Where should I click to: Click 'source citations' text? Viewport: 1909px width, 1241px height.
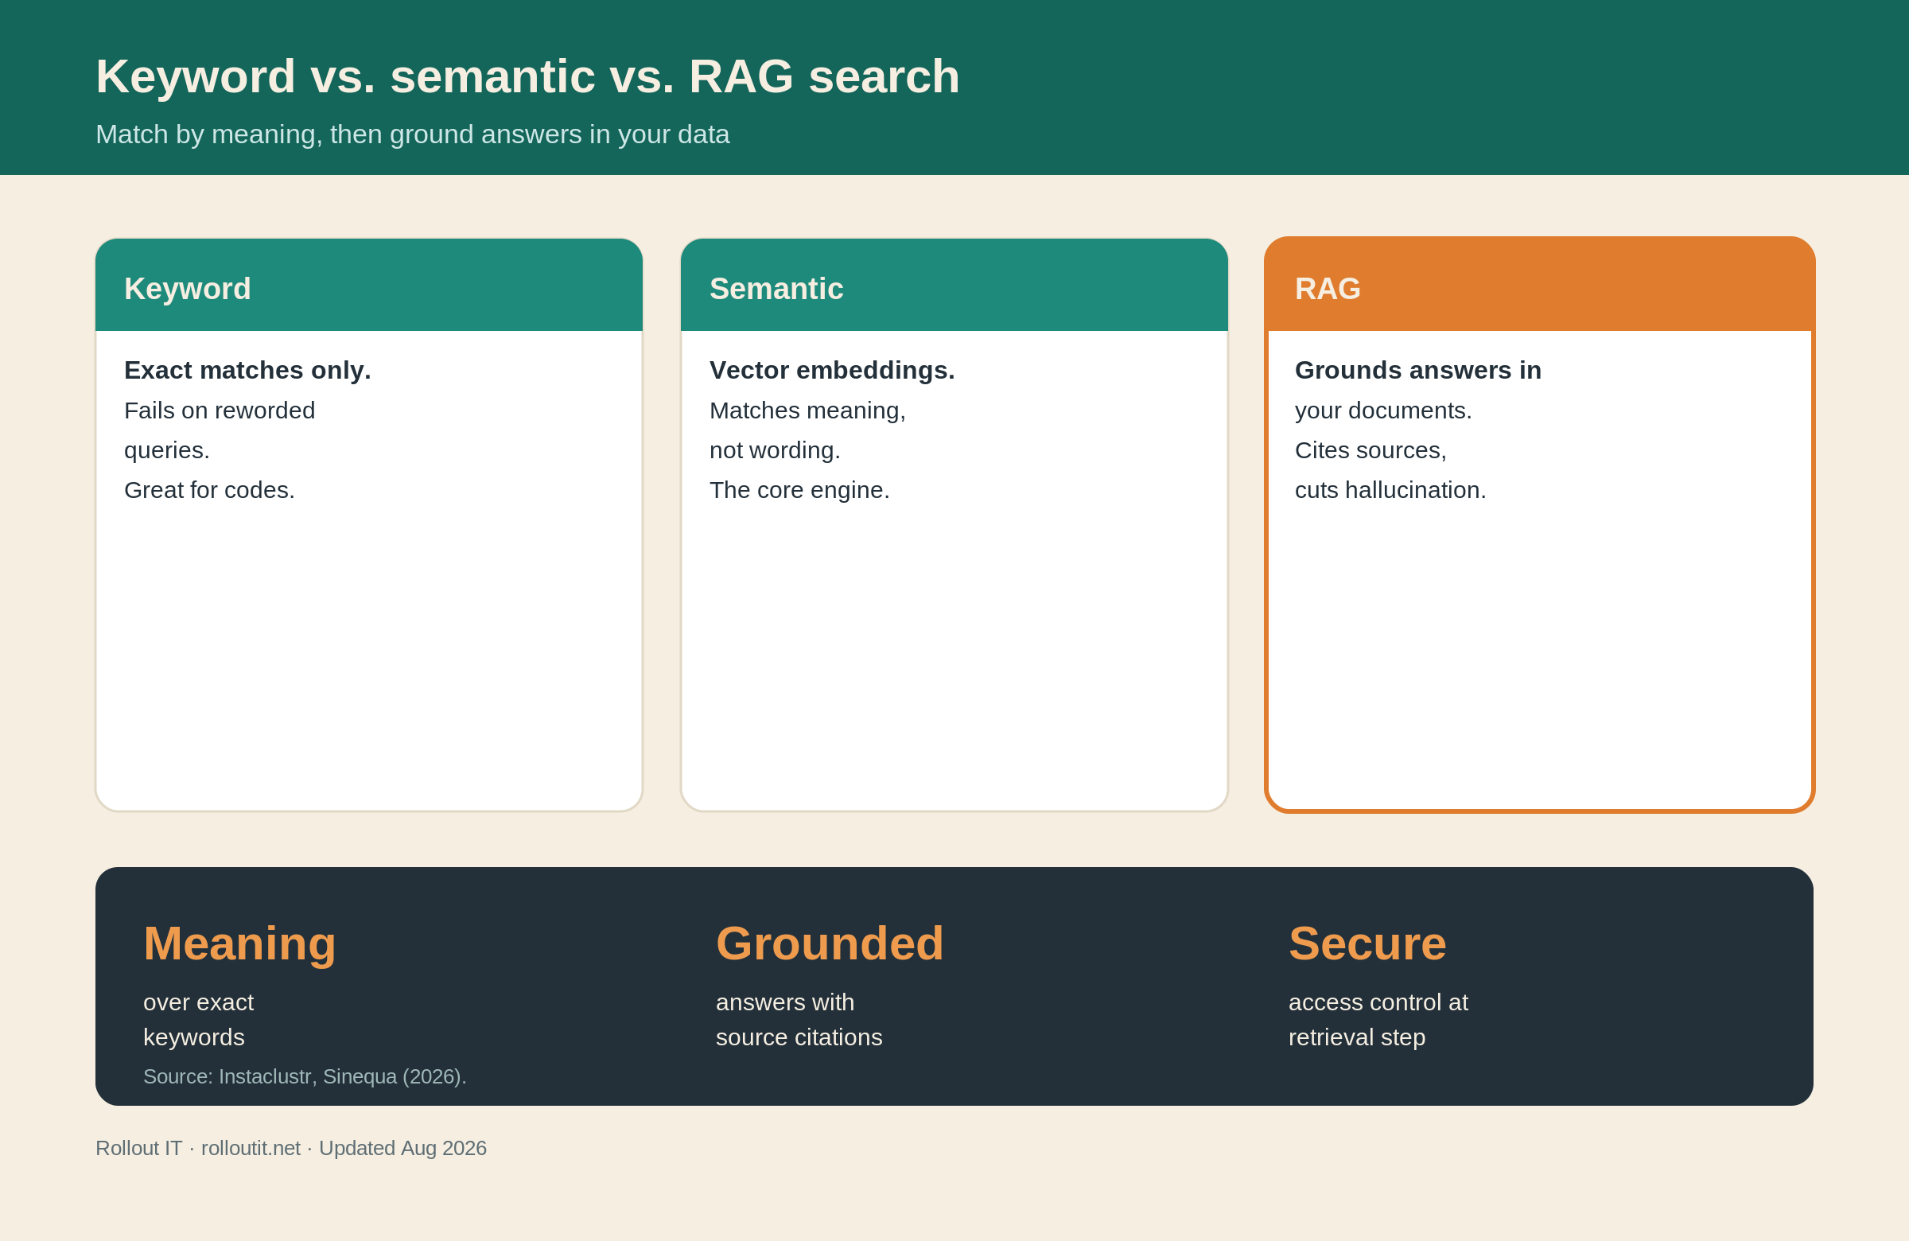(x=798, y=1037)
